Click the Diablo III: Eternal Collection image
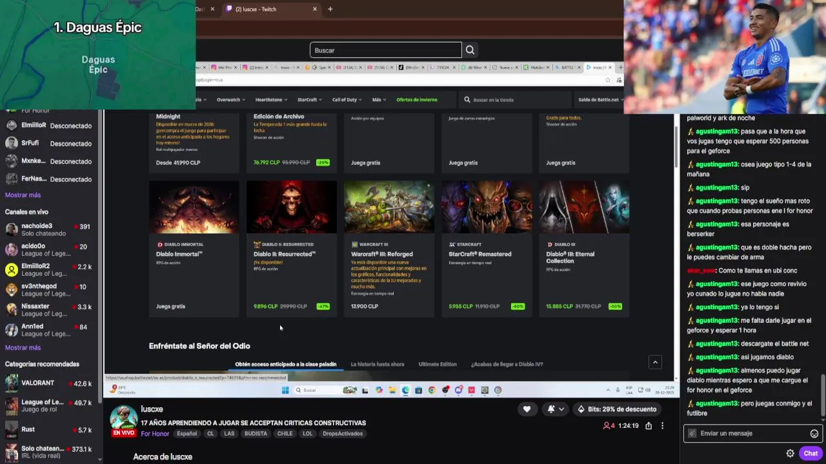The image size is (826, 464). (584, 207)
